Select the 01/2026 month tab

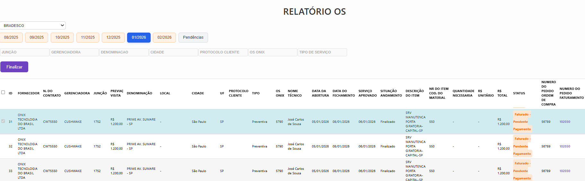(x=139, y=37)
